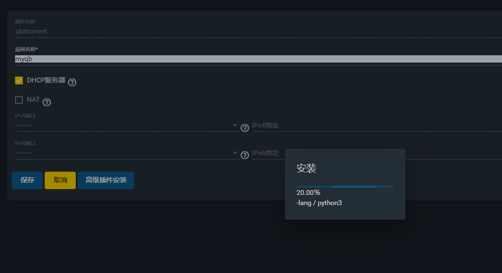Click the install progress bar
Image resolution: width=502 pixels, height=273 pixels.
tap(345, 186)
